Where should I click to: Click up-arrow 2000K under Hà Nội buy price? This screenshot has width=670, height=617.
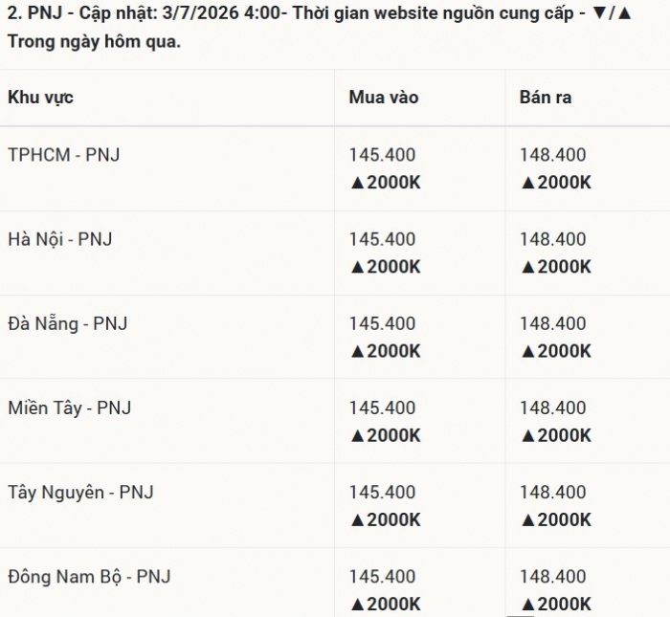click(x=385, y=267)
